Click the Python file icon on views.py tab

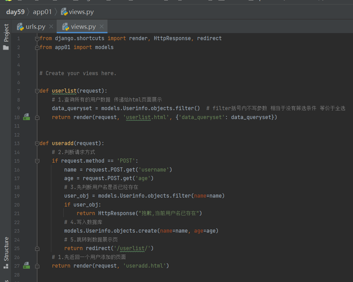click(x=66, y=27)
